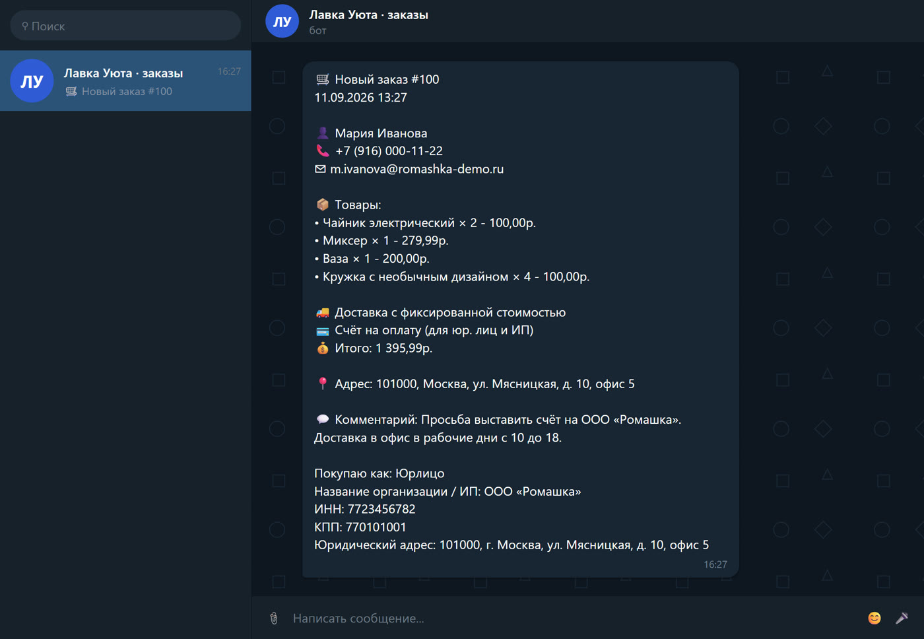Open the emoji picker smiley icon
Screen dimensions: 924x639
(x=874, y=618)
